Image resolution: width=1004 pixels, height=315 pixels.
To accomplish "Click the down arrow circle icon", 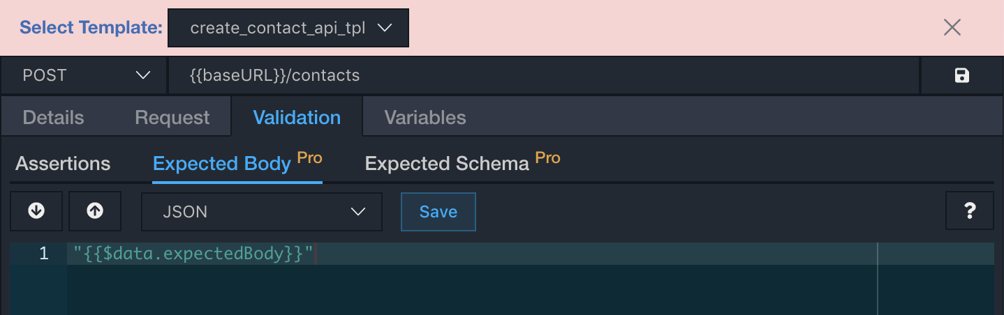I will pos(36,211).
